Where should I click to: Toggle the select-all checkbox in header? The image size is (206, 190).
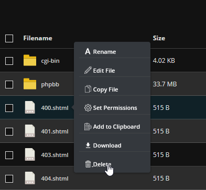pyautogui.click(x=9, y=38)
